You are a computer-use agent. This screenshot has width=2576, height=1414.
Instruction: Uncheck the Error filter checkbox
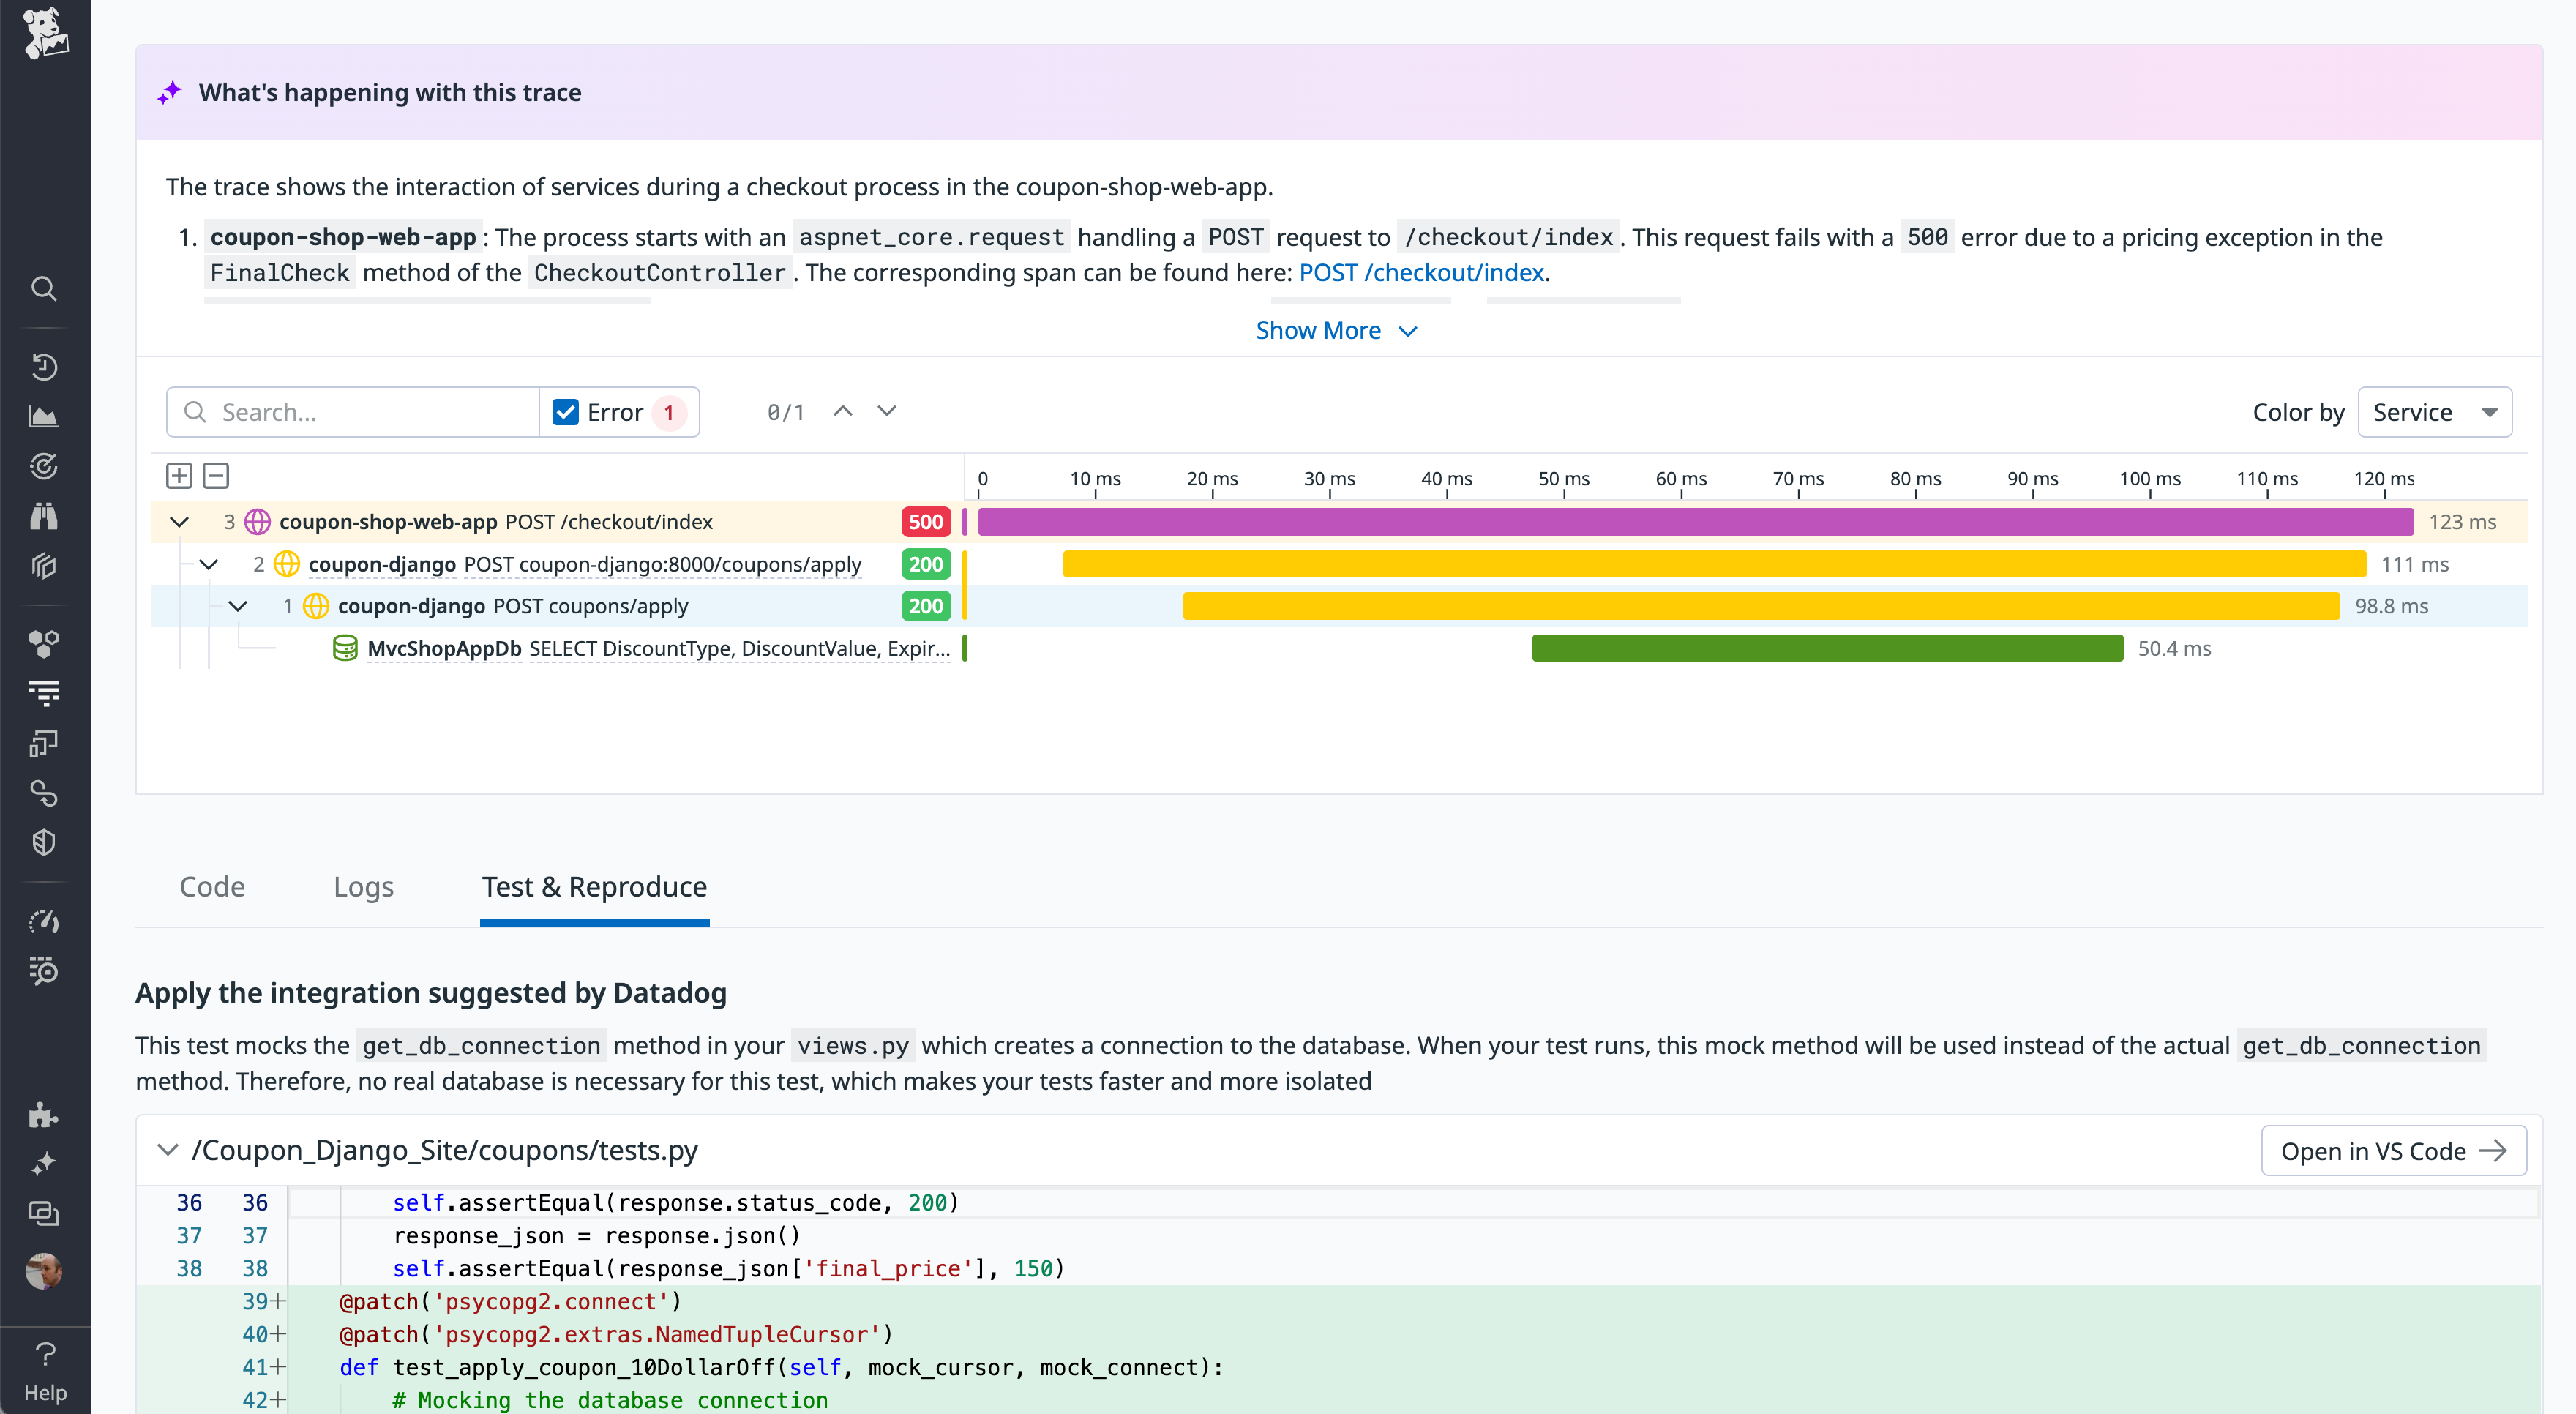click(566, 411)
